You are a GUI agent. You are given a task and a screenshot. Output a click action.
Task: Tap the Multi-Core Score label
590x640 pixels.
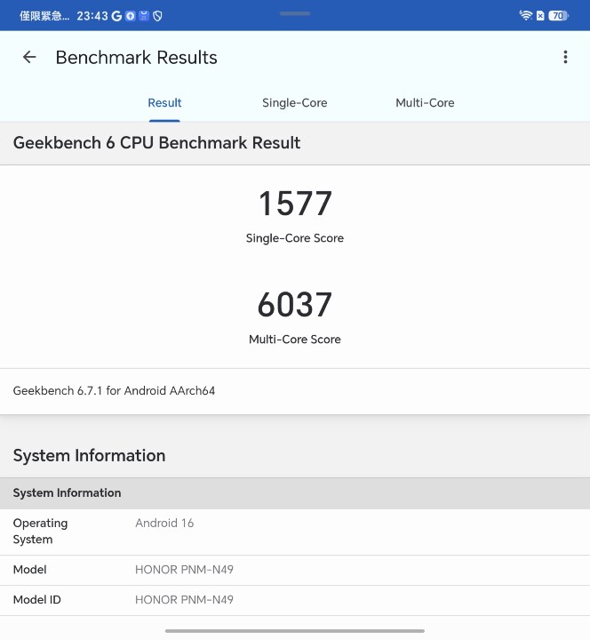tap(295, 340)
